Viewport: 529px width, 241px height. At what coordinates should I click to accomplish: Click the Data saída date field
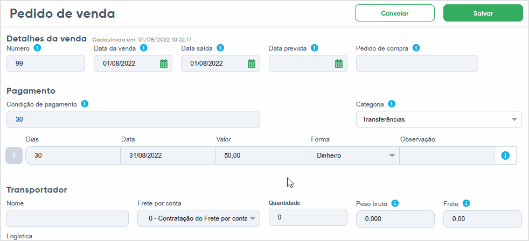pyautogui.click(x=221, y=63)
